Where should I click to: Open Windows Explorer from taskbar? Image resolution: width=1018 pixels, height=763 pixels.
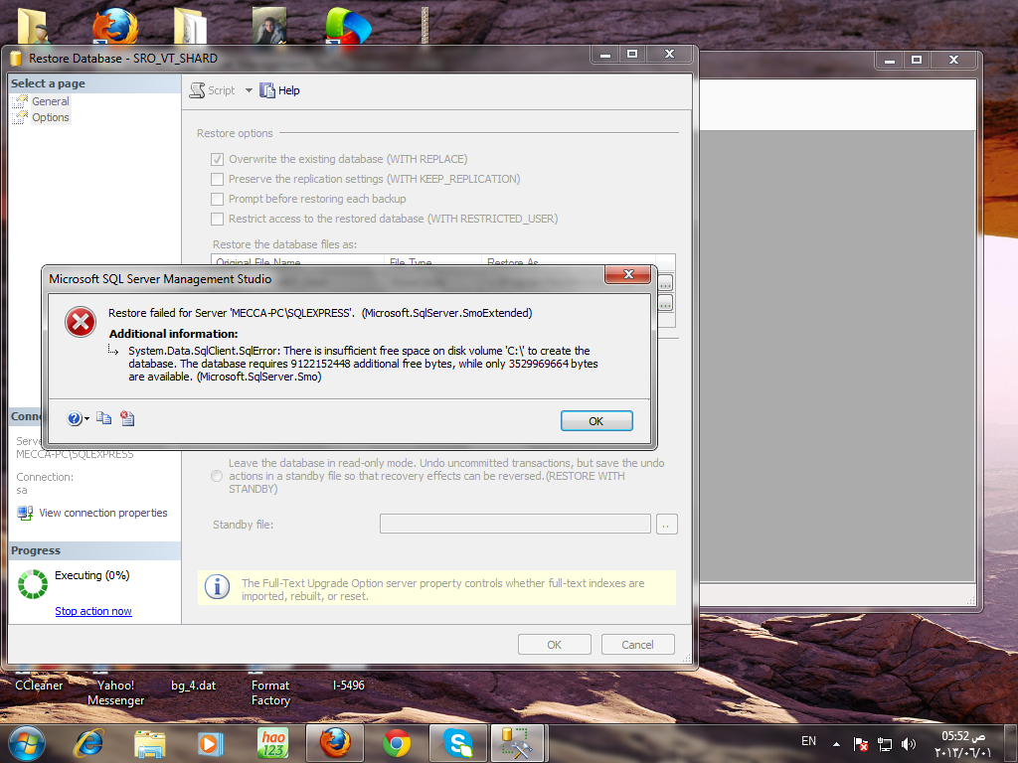pyautogui.click(x=149, y=743)
